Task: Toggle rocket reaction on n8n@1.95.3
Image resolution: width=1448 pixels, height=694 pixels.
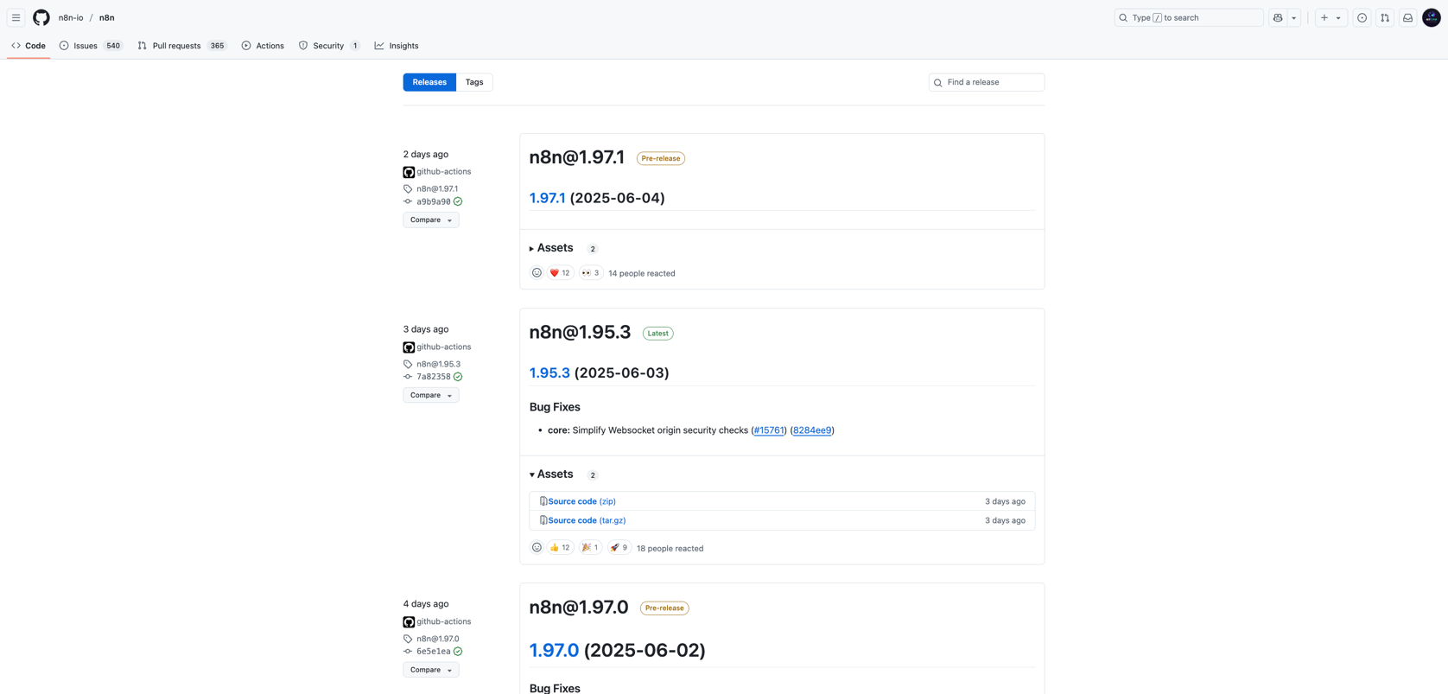Action: 619,548
